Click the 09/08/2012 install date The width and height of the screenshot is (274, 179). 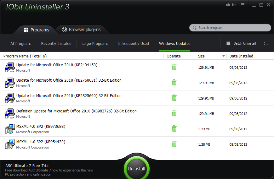coord(238,129)
